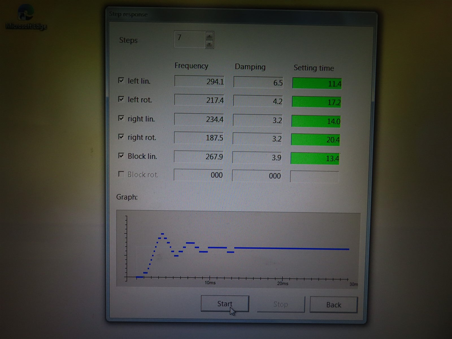Toggle the right lin. checkbox
This screenshot has height=339, width=452.
tap(121, 118)
